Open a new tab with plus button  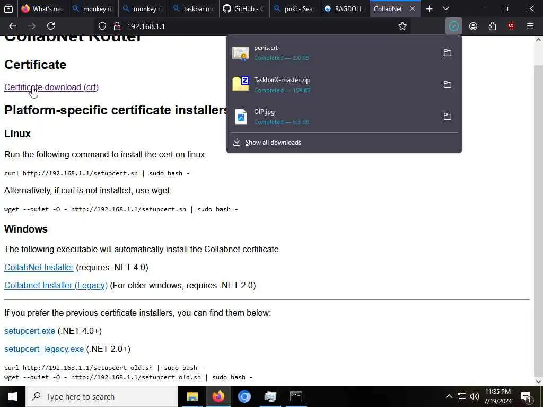tap(429, 9)
